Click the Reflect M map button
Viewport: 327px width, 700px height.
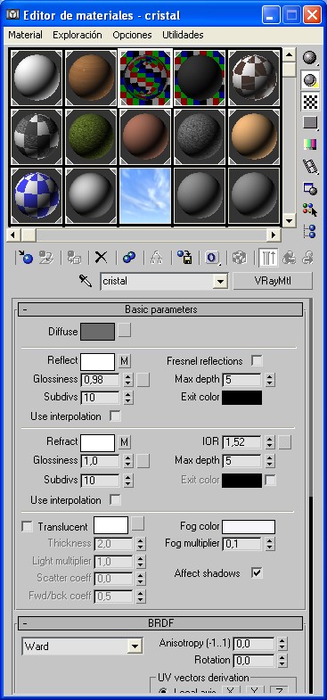click(125, 361)
